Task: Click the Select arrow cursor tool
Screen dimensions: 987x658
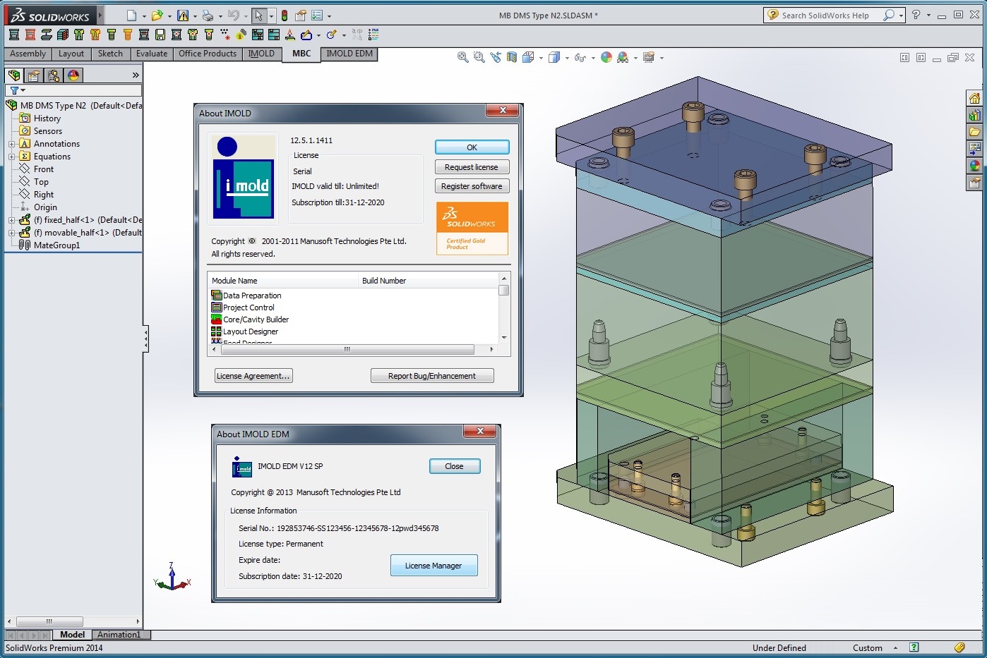Action: tap(258, 16)
